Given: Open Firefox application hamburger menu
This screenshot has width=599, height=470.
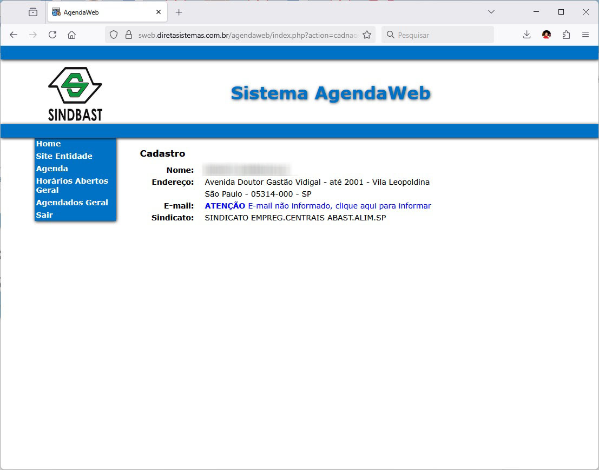Looking at the screenshot, I should click(585, 35).
